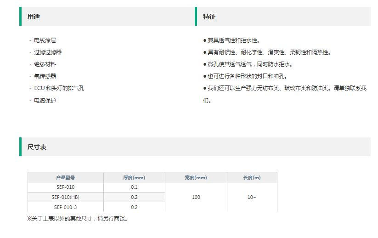The height and width of the screenshot is (238, 378).
Task: Click the 0.1 thickness cell
Action: (x=134, y=187)
